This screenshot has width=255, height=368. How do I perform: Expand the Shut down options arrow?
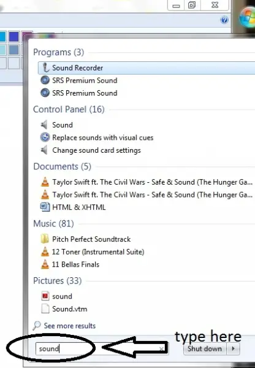(x=233, y=348)
